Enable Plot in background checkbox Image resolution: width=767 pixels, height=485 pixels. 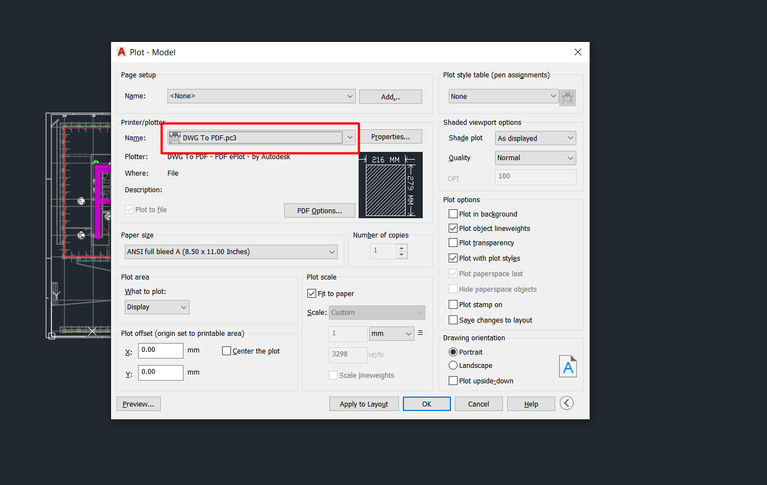(x=453, y=214)
